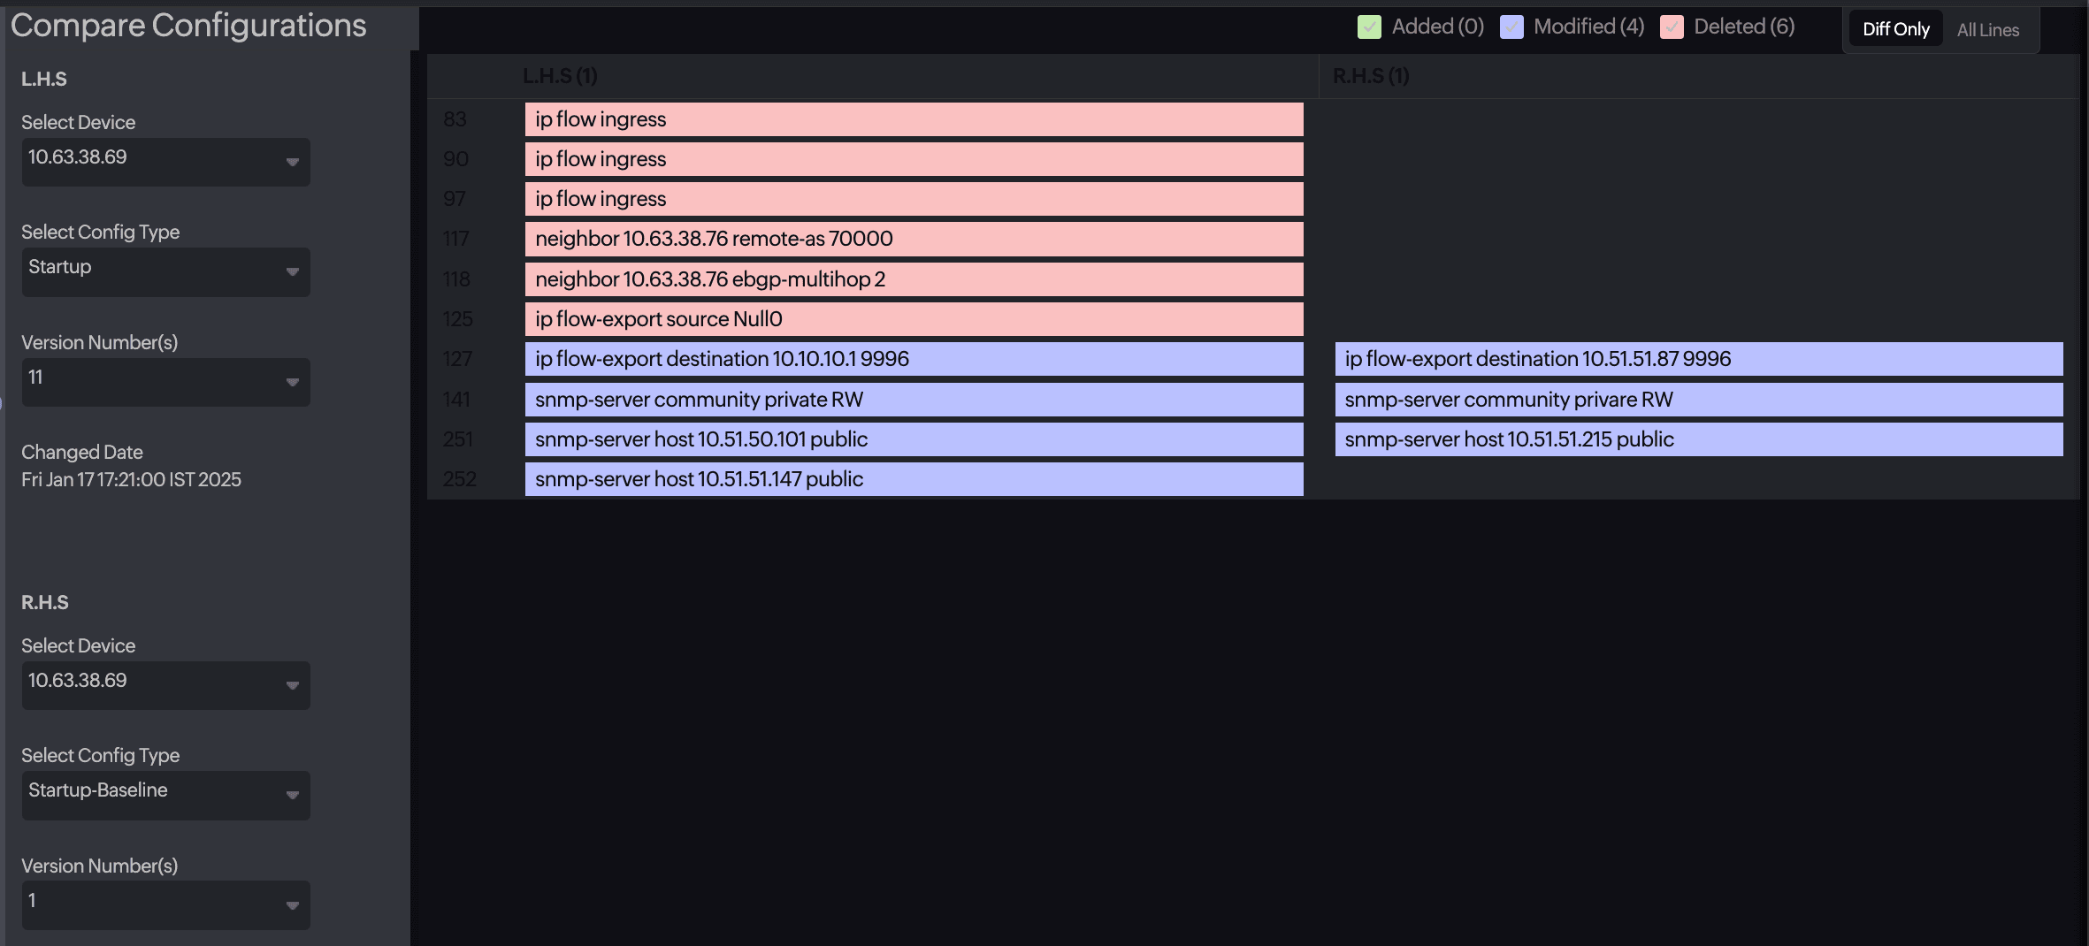
Task: Select the modified snmp-server community private RW line
Action: [x=914, y=399]
